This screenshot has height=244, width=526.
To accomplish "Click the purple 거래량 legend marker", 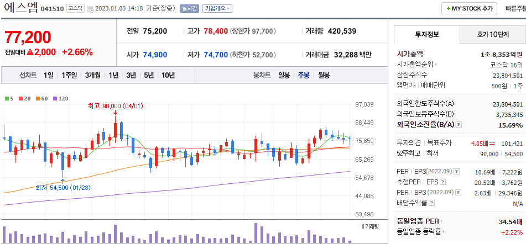I will coord(363,226).
